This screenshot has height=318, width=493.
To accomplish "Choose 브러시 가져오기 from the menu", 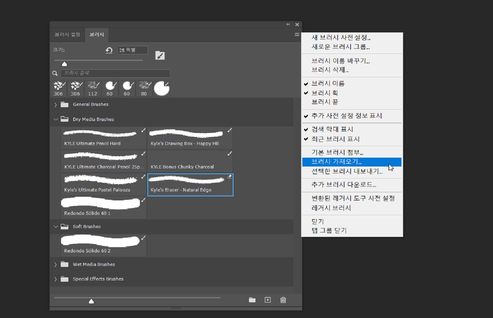I will point(336,161).
